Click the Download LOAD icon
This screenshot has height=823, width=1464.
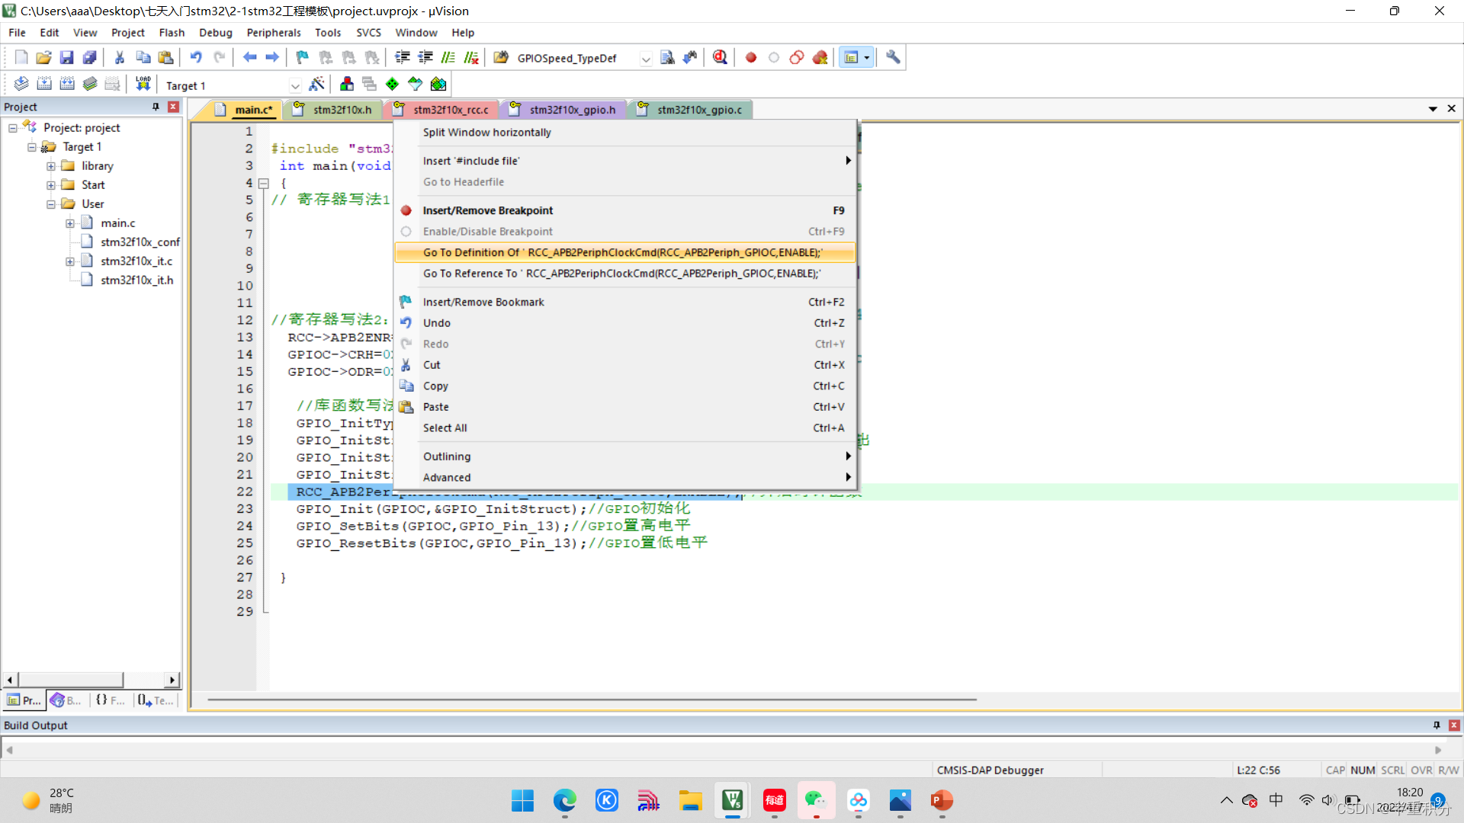tap(143, 84)
